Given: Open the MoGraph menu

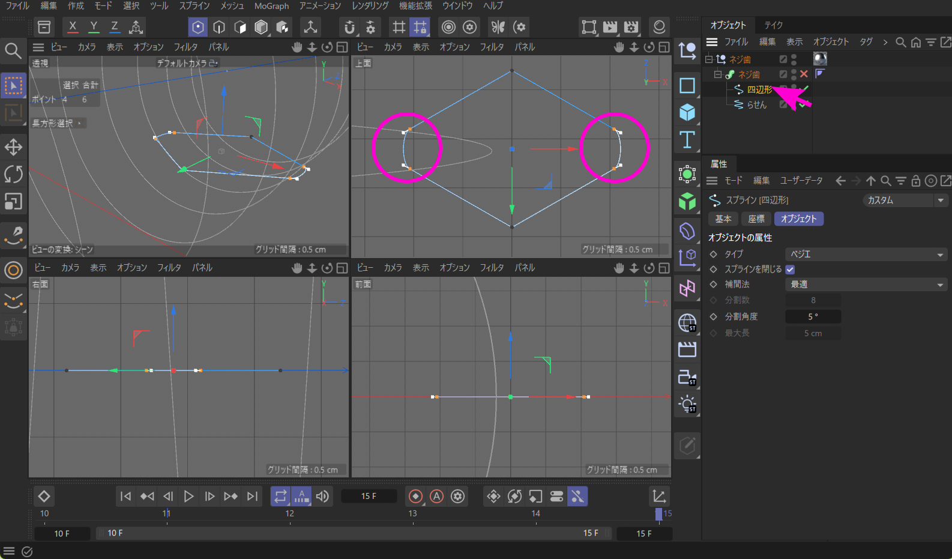Looking at the screenshot, I should pyautogui.click(x=271, y=6).
